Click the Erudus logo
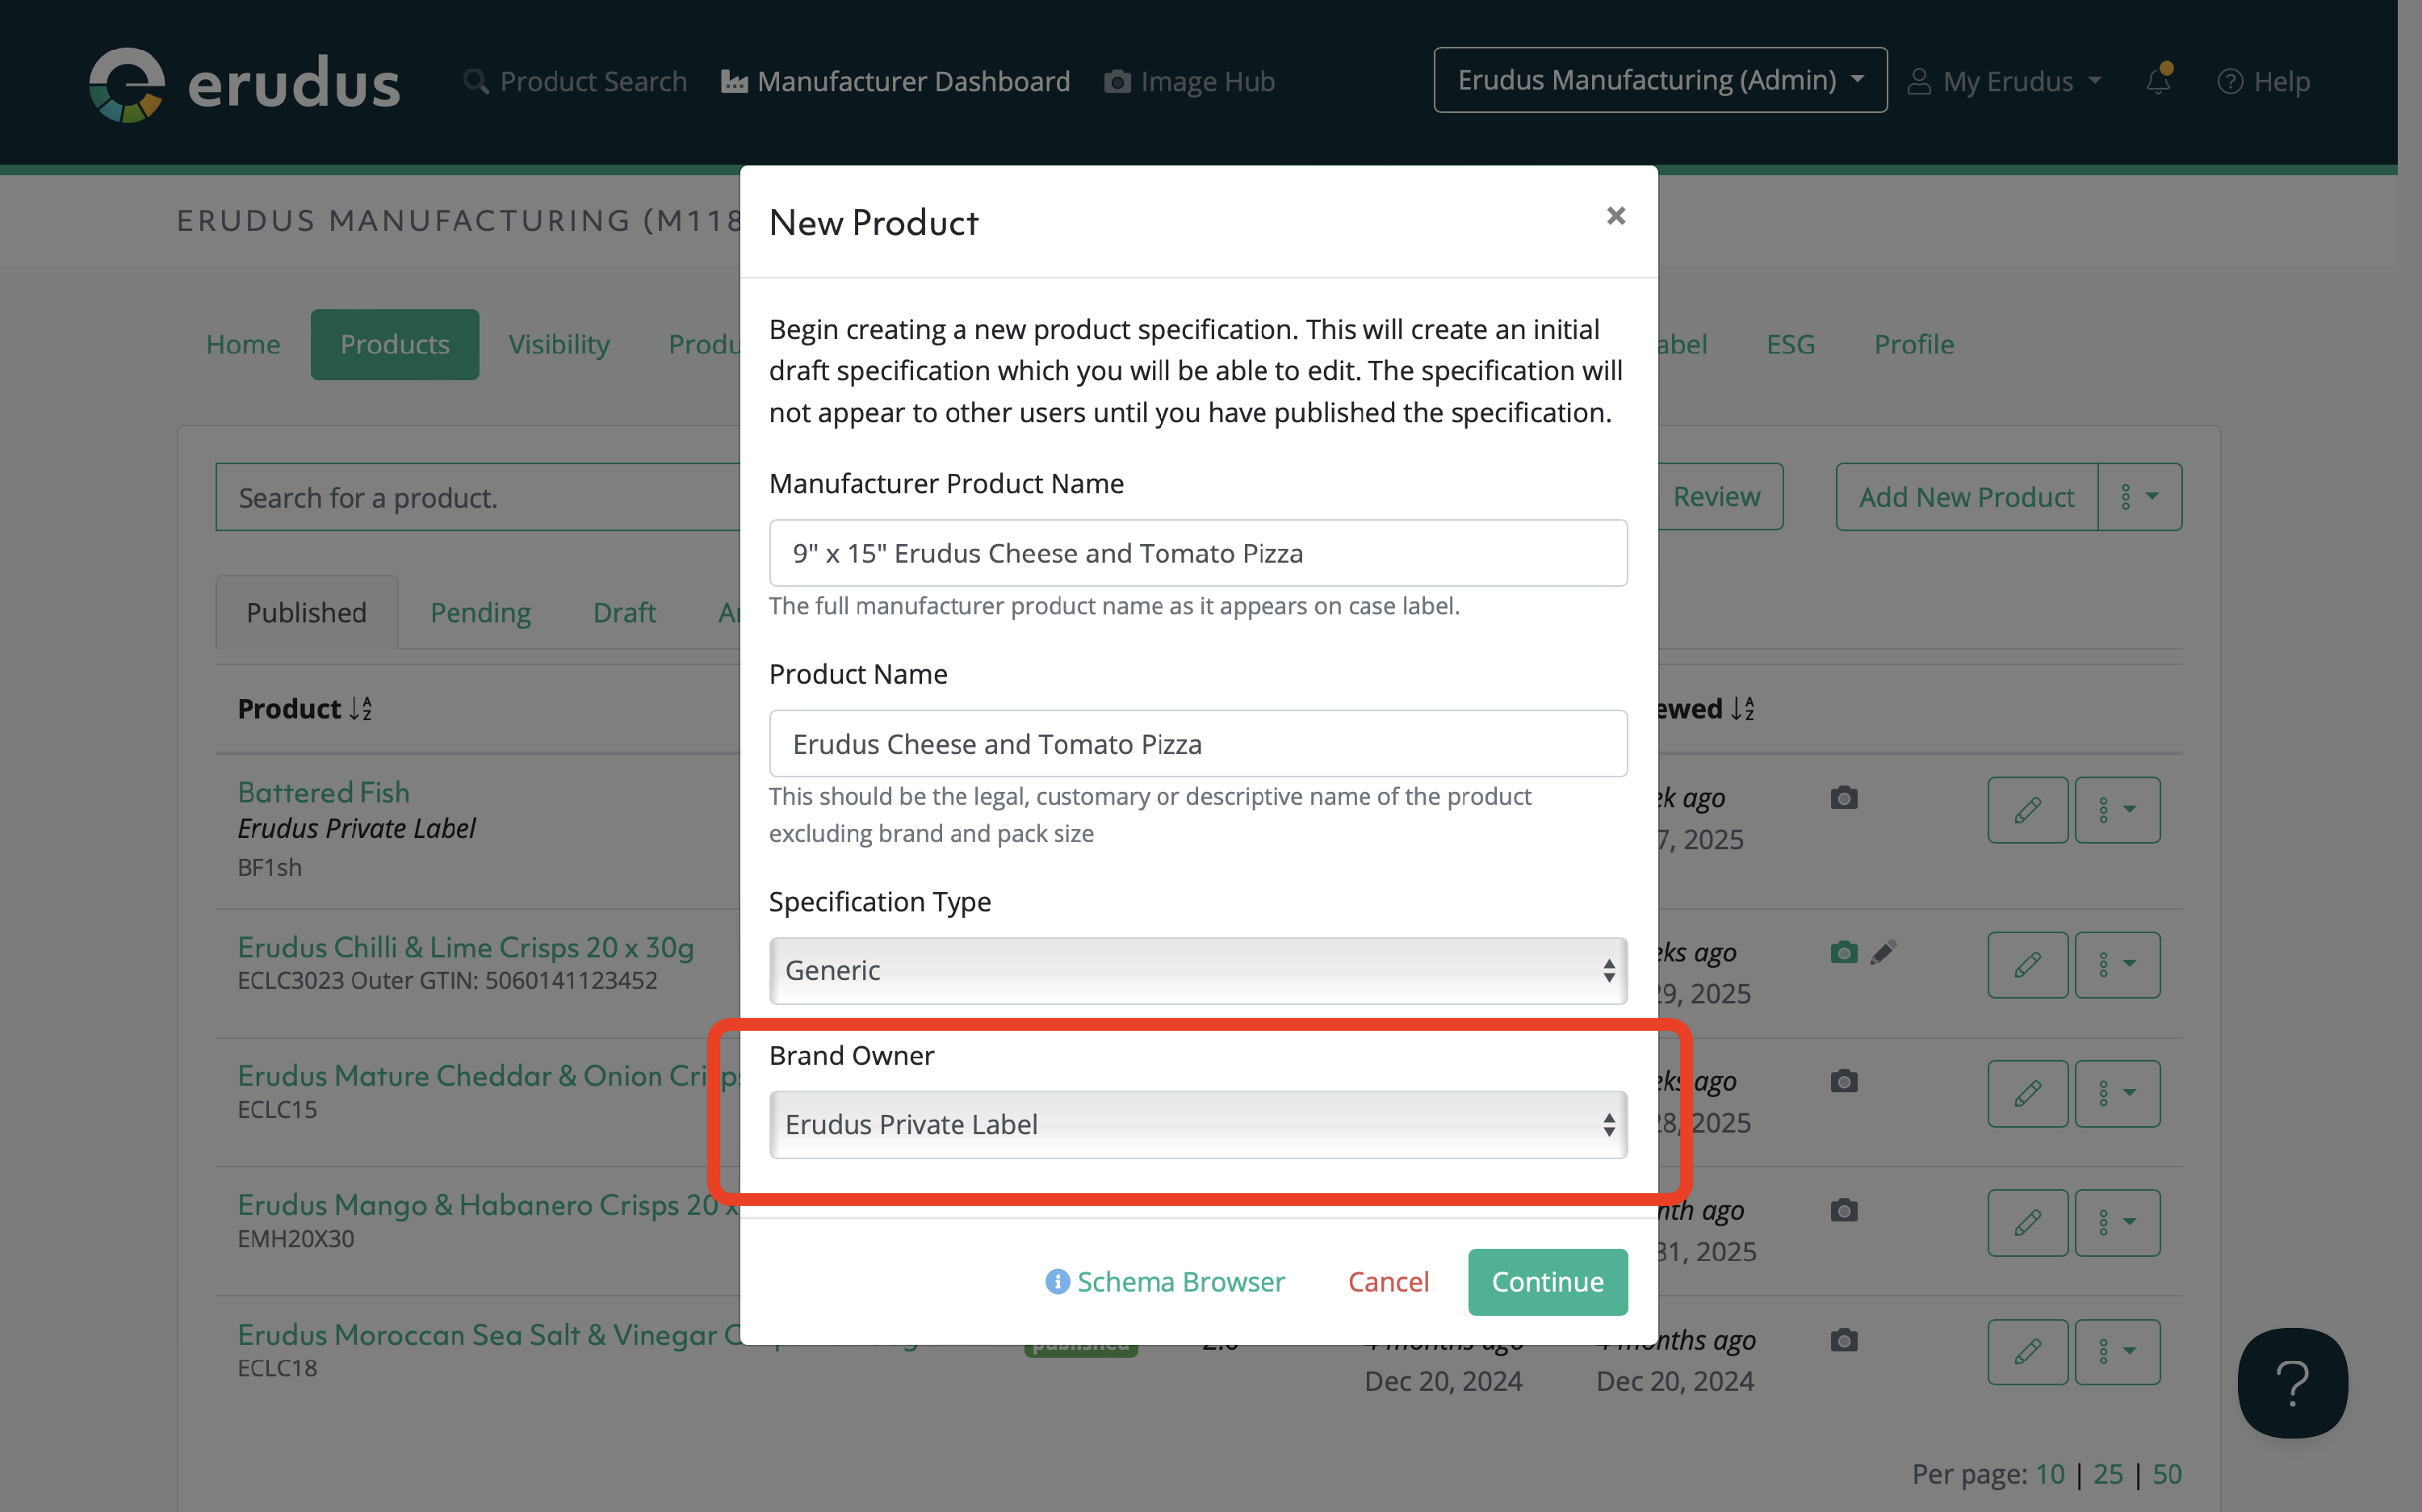 point(244,84)
